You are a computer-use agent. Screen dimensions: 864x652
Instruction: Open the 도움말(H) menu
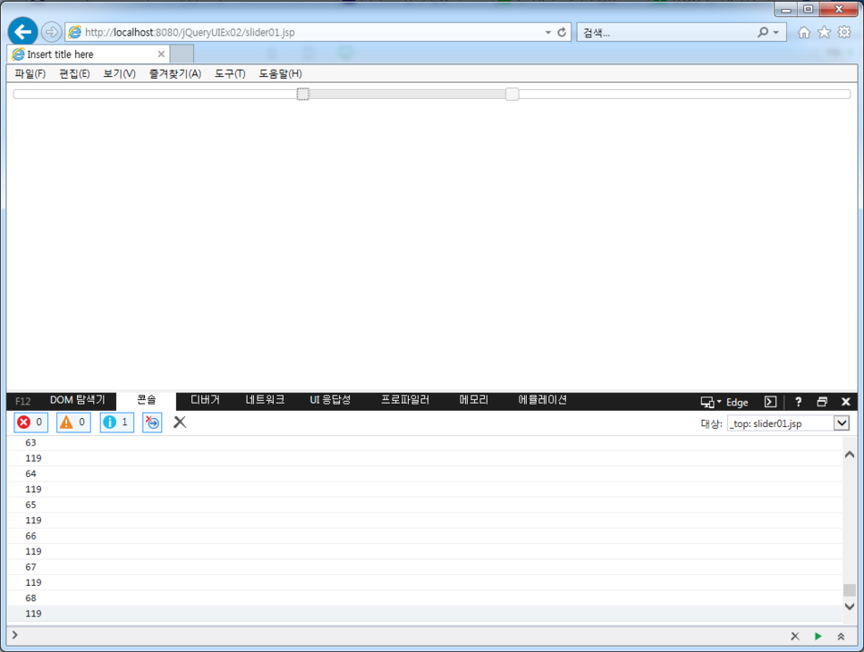click(281, 74)
